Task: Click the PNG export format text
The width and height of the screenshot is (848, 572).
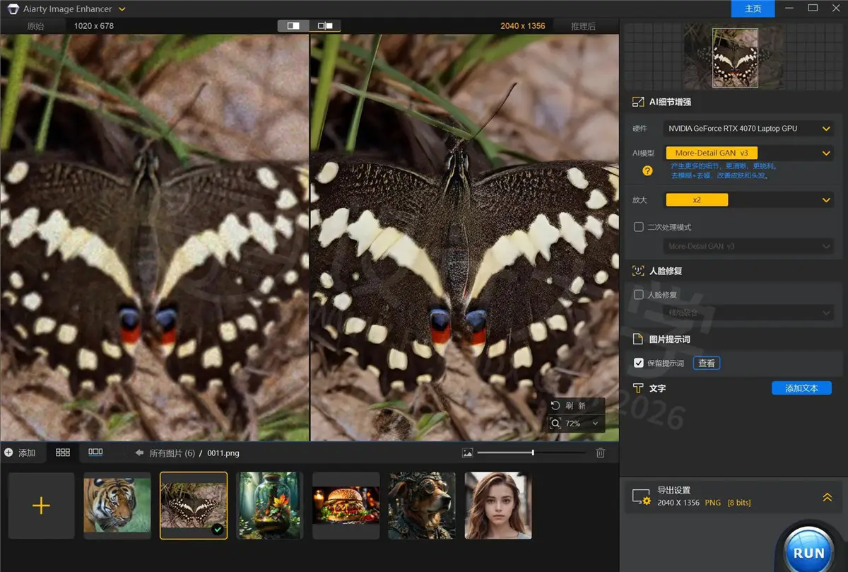Action: [x=712, y=503]
